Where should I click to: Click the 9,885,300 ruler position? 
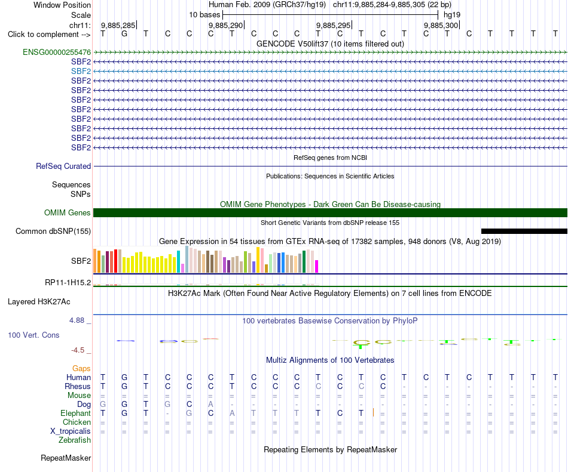[441, 25]
